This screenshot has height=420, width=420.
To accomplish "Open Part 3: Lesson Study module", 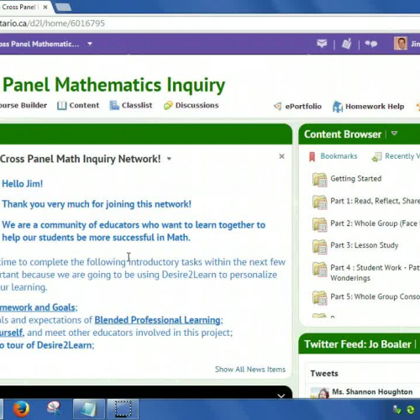I will (365, 245).
